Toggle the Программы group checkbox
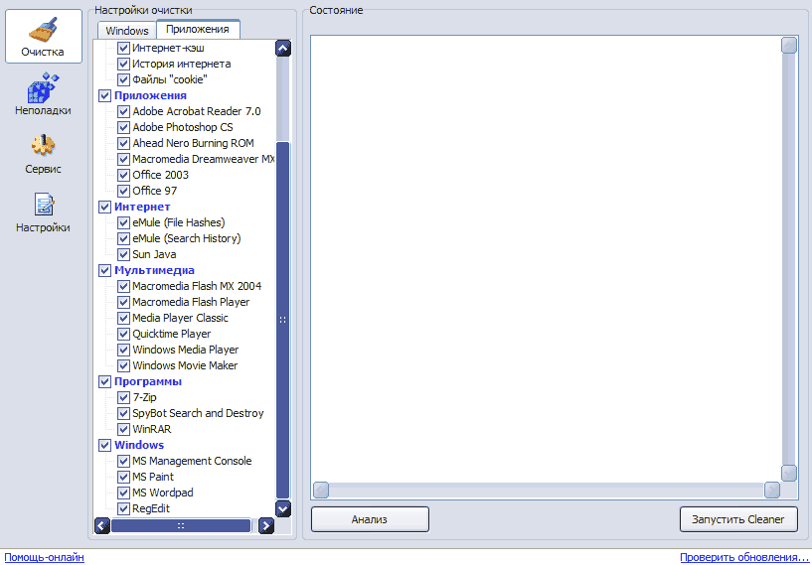Screen dimensions: 812x565 point(104,382)
